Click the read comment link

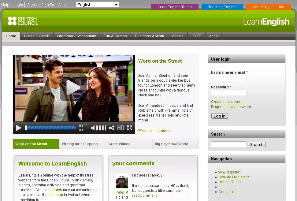[144, 195]
